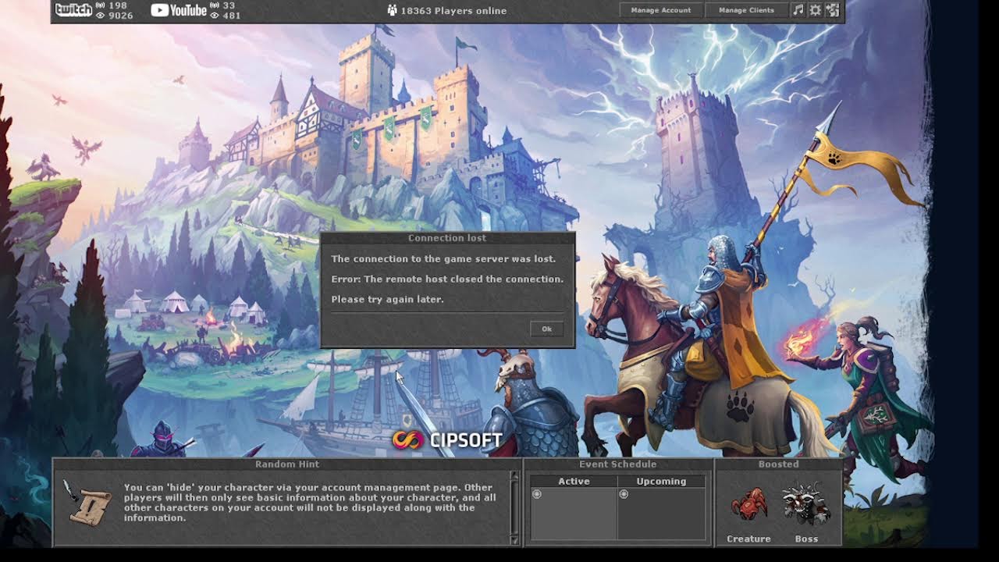Click the 'Please try again later.' message
Viewport: 999px width, 562px height.
click(387, 300)
